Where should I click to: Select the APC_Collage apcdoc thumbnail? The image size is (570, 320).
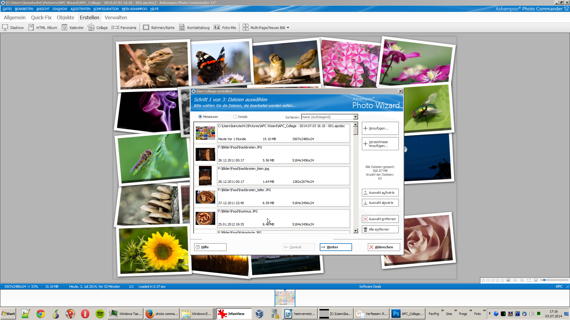(x=205, y=133)
